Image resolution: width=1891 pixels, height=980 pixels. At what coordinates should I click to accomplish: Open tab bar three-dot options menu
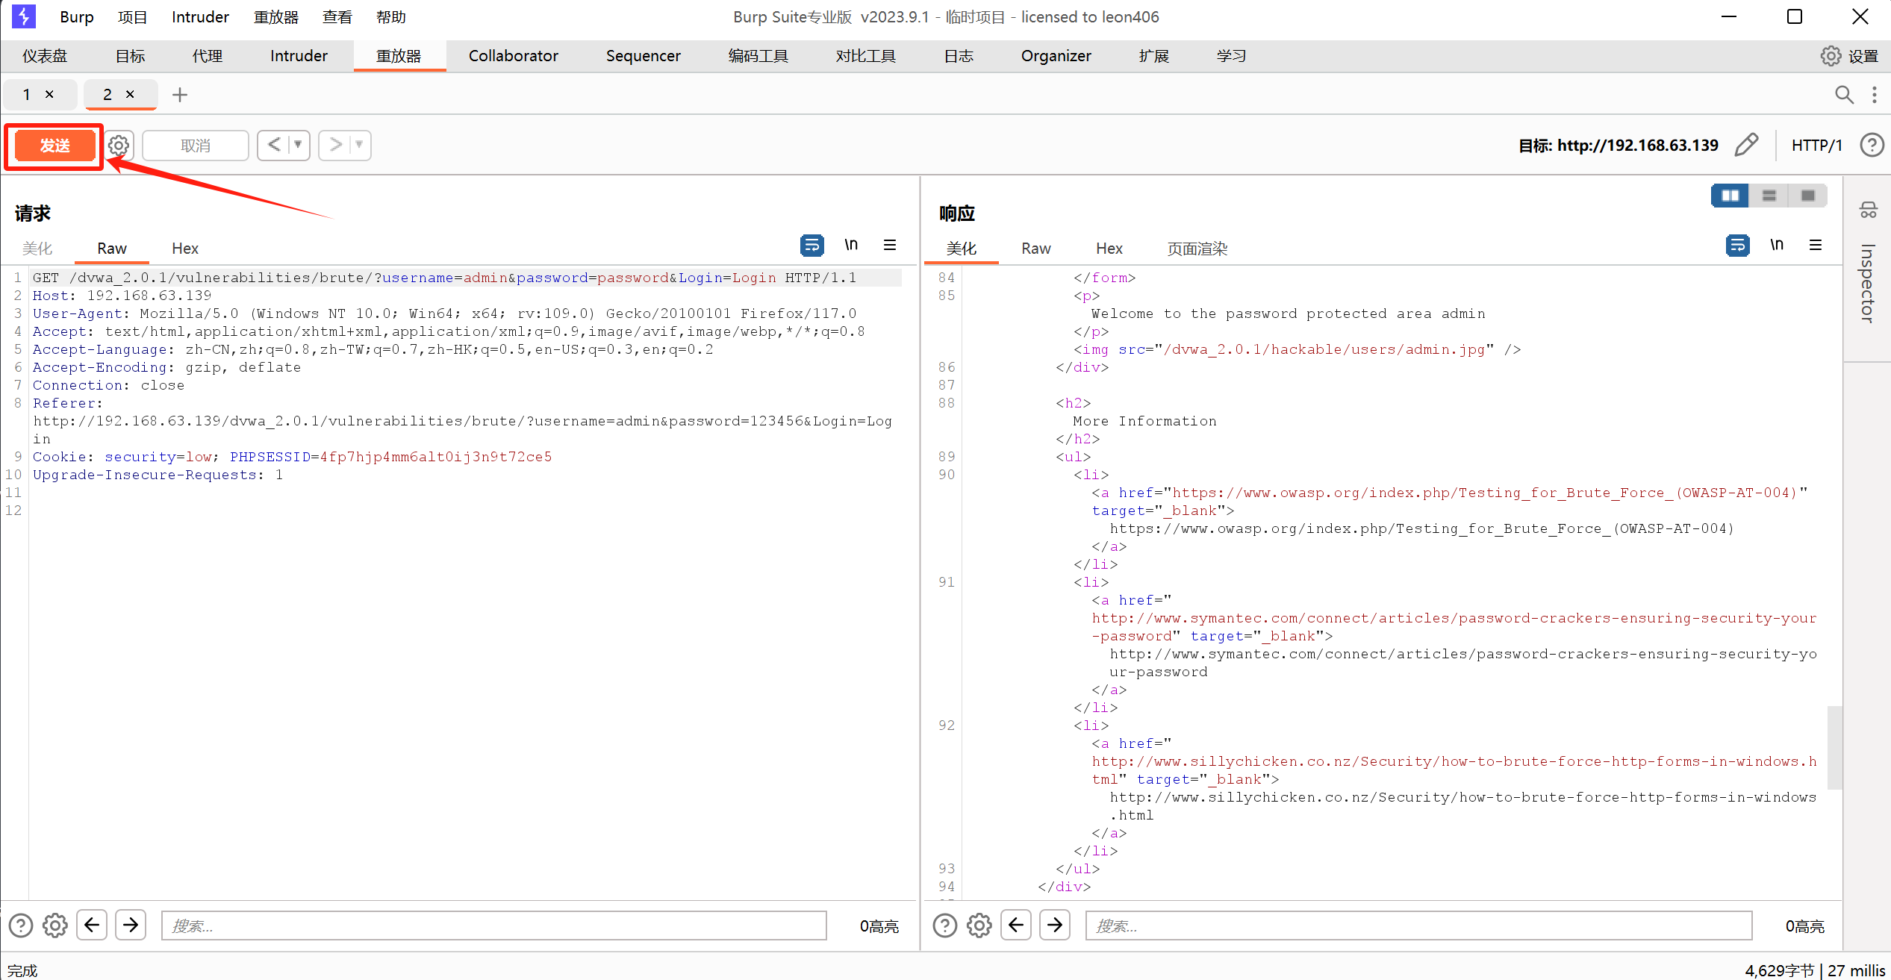click(1874, 95)
